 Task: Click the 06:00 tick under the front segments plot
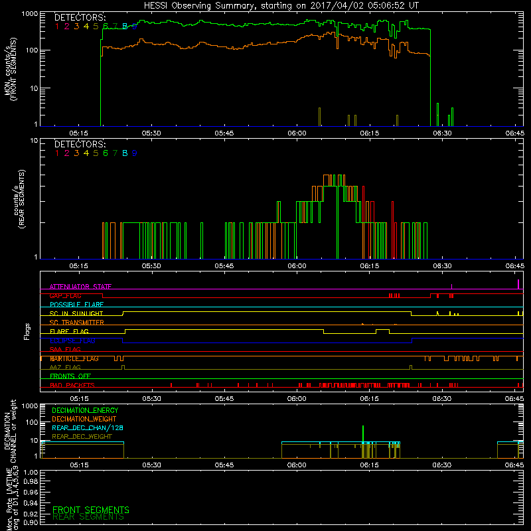[297, 133]
